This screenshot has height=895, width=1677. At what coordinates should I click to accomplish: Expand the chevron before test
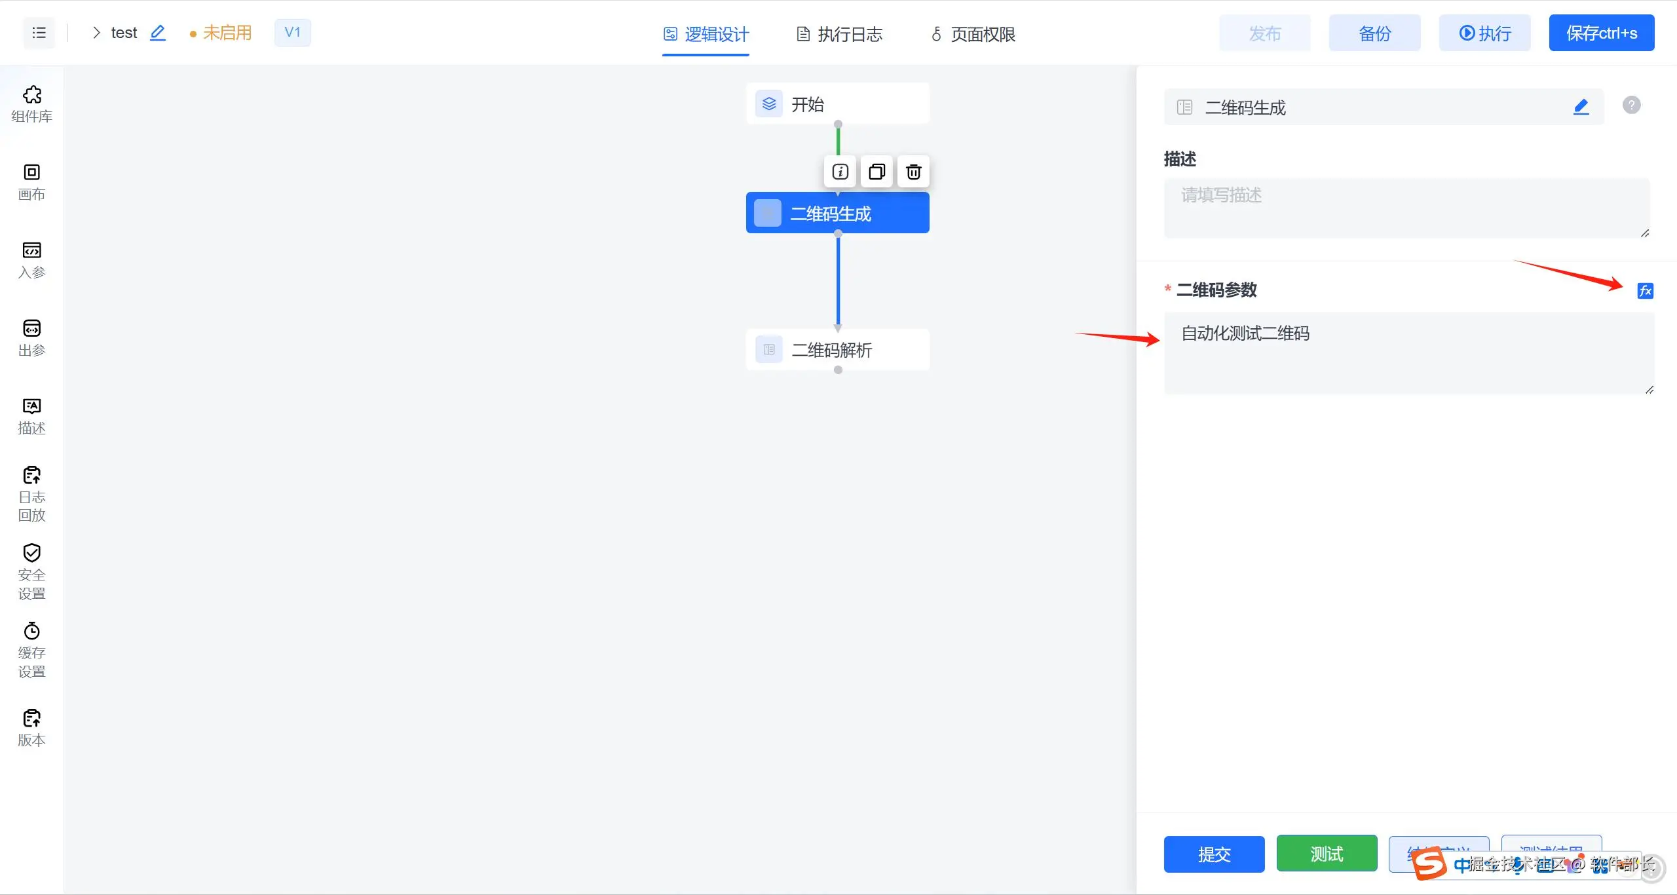point(96,33)
